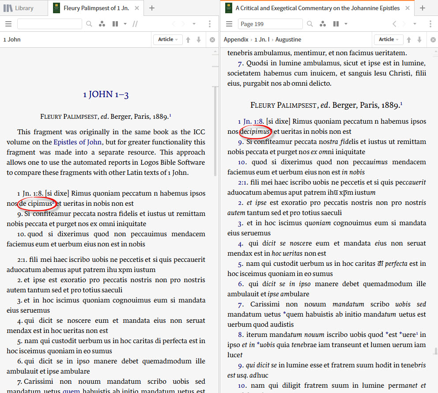Click left panel reference input box
Screen dimensions: 438x393
[49, 24]
